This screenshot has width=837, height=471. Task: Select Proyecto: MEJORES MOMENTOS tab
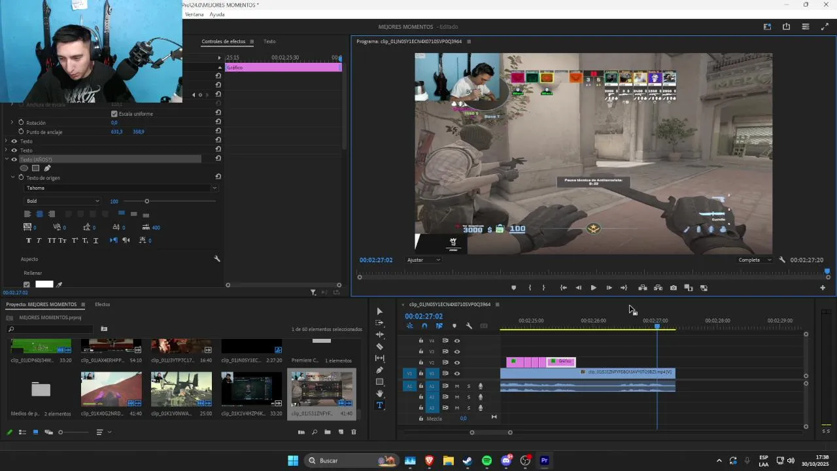click(x=41, y=304)
